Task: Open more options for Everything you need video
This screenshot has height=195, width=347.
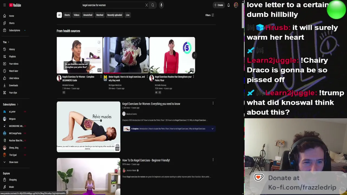Action: point(213,103)
